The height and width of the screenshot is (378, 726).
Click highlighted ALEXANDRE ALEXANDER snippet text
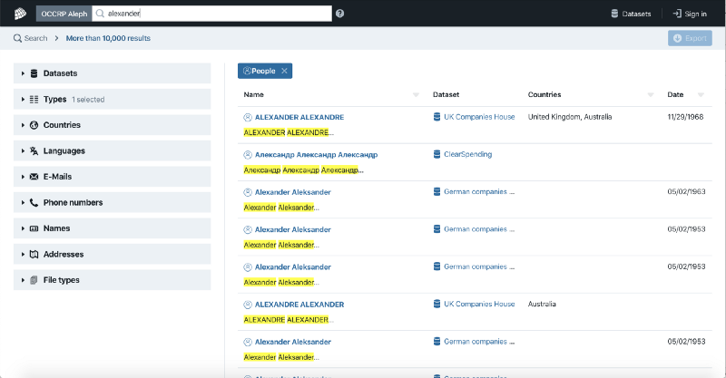[x=286, y=320]
